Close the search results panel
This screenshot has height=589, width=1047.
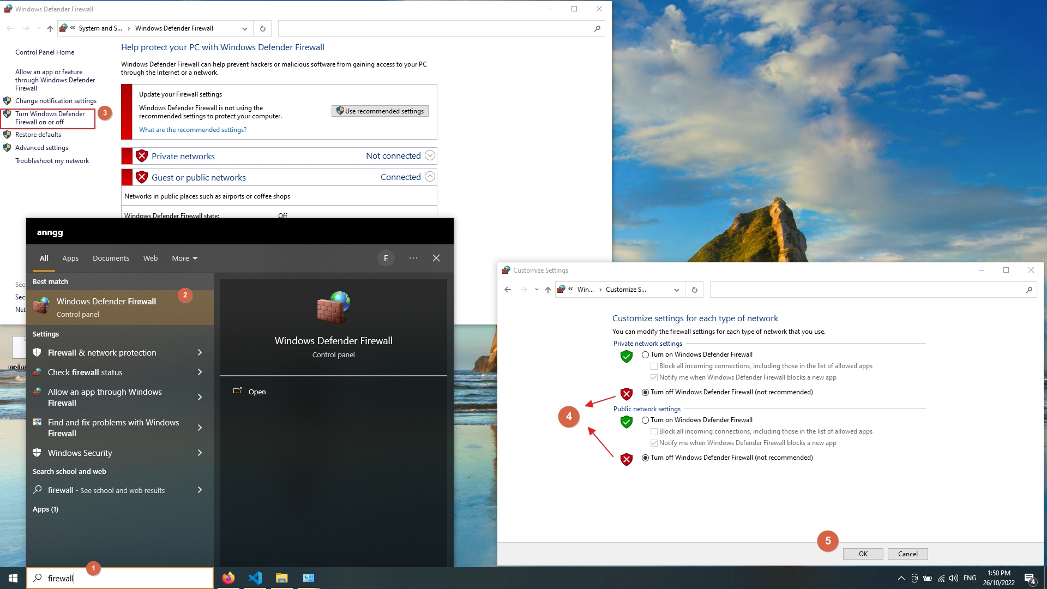coord(436,258)
